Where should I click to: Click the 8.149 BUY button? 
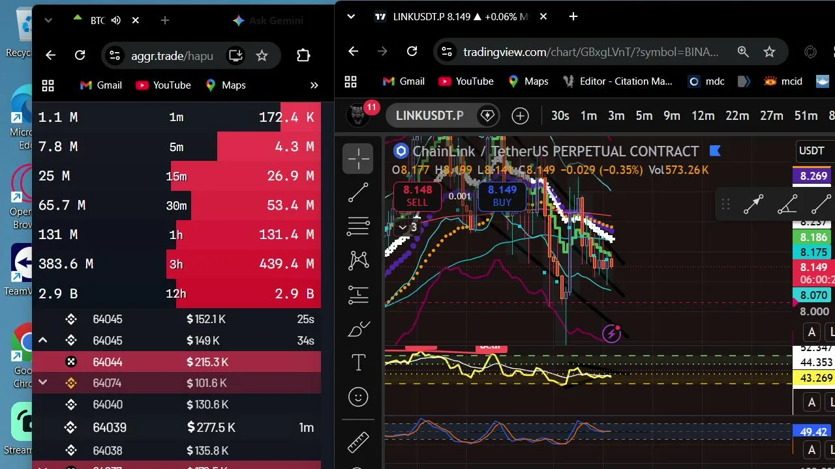502,196
